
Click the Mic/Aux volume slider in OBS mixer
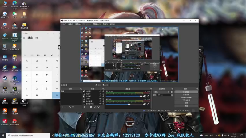point(124,96)
